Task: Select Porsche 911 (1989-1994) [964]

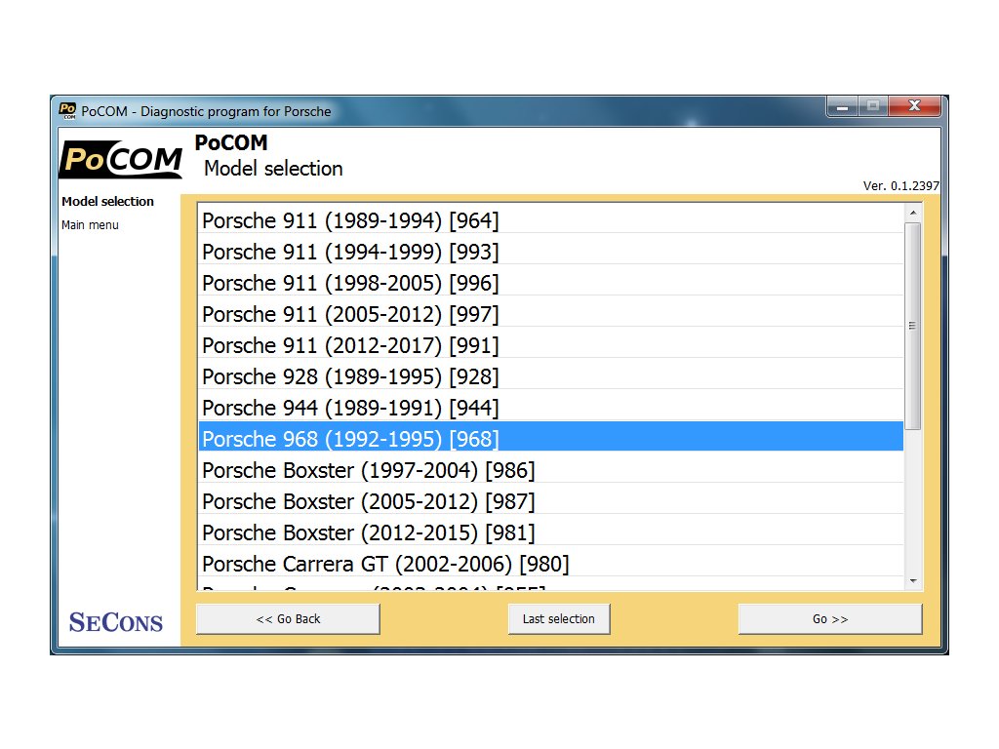Action: [x=551, y=220]
